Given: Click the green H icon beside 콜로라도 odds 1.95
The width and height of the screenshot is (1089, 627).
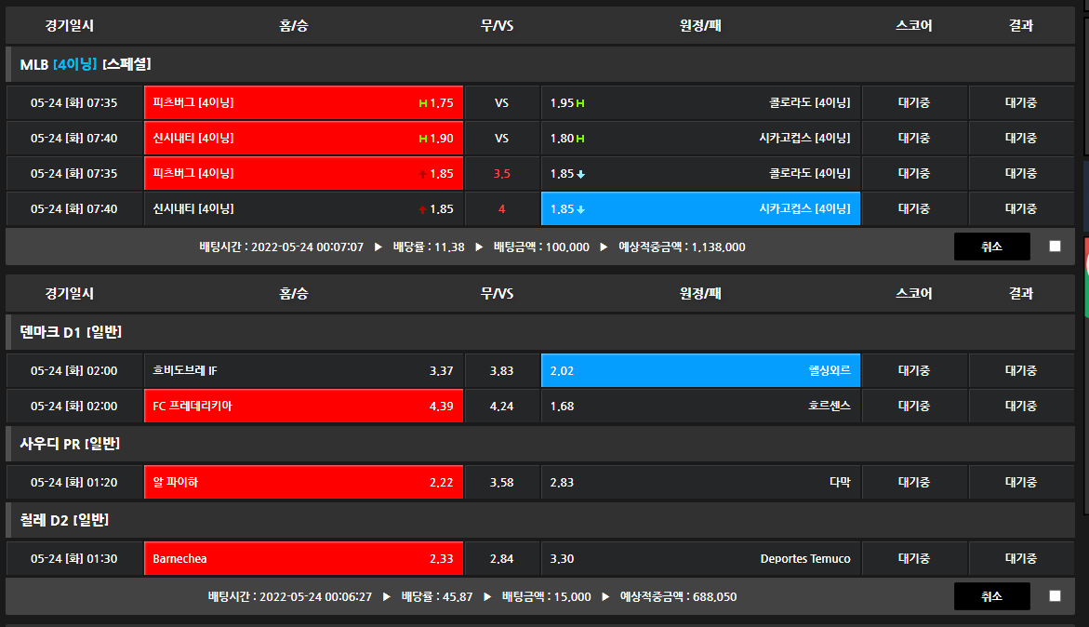Looking at the screenshot, I should point(580,103).
